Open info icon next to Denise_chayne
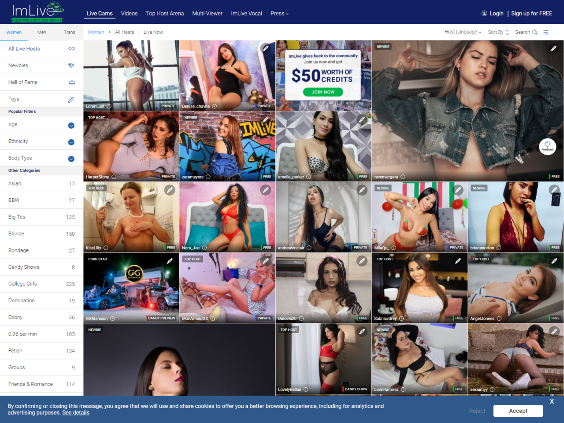Screen dimensions: 564x423 tap(214, 106)
